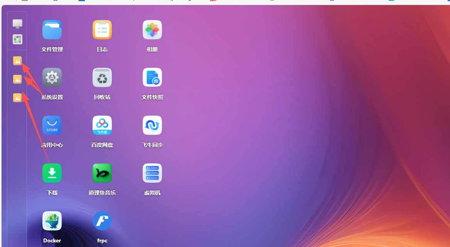Open the 文件管理 file manager app

pyautogui.click(x=52, y=30)
